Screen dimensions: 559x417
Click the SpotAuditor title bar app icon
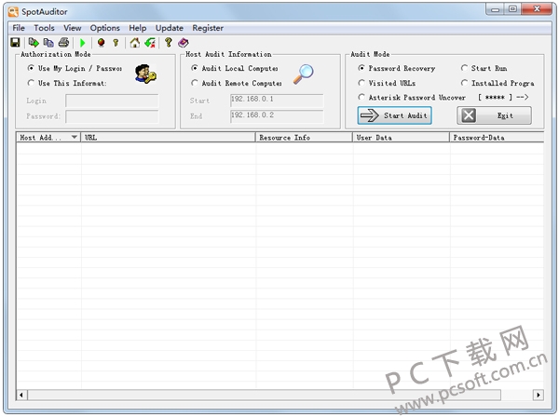point(13,12)
